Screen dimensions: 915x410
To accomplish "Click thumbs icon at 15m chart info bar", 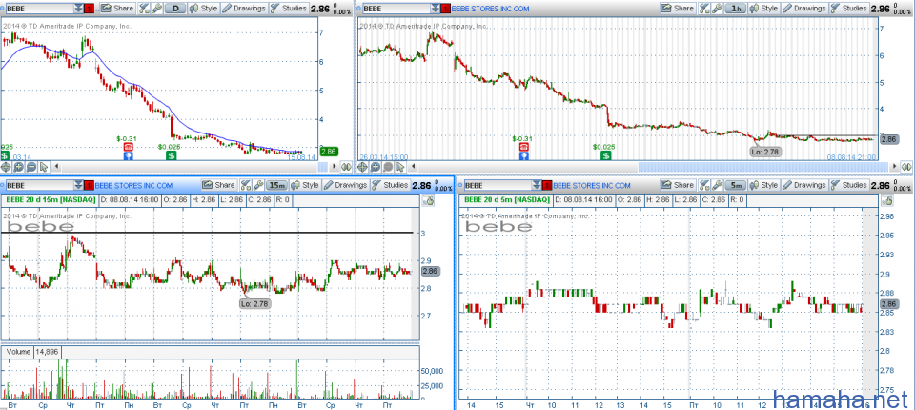I will coord(429,201).
